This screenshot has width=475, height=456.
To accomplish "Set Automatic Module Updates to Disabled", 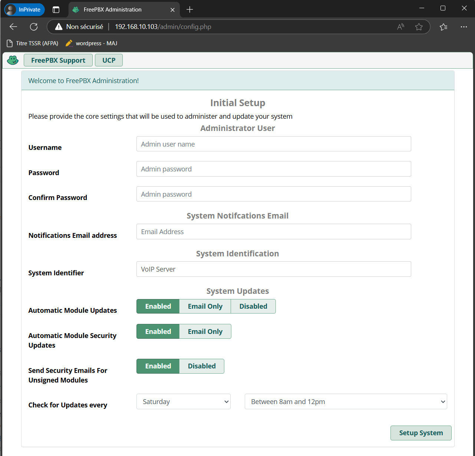I will coord(253,306).
